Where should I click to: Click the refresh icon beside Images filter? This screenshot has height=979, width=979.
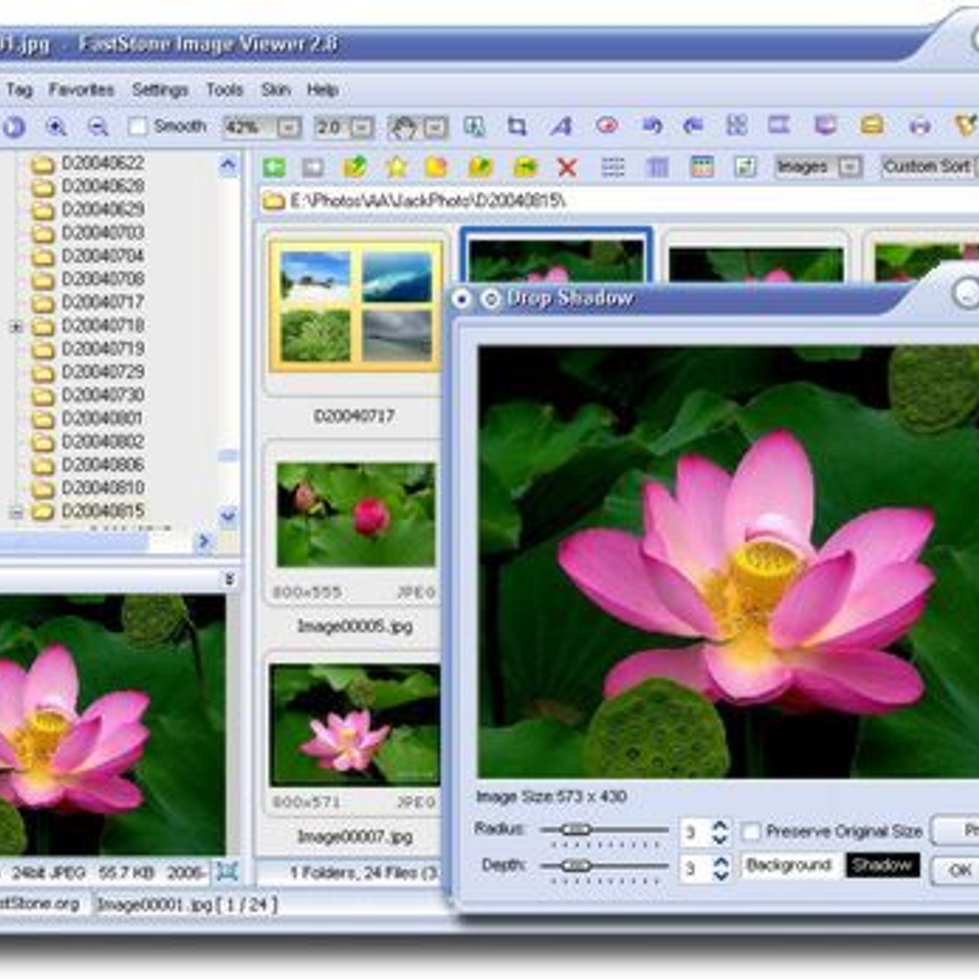pos(745,167)
